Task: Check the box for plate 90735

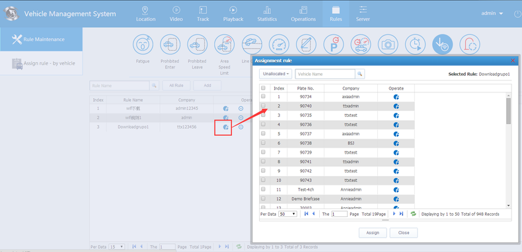Action: pos(264,115)
